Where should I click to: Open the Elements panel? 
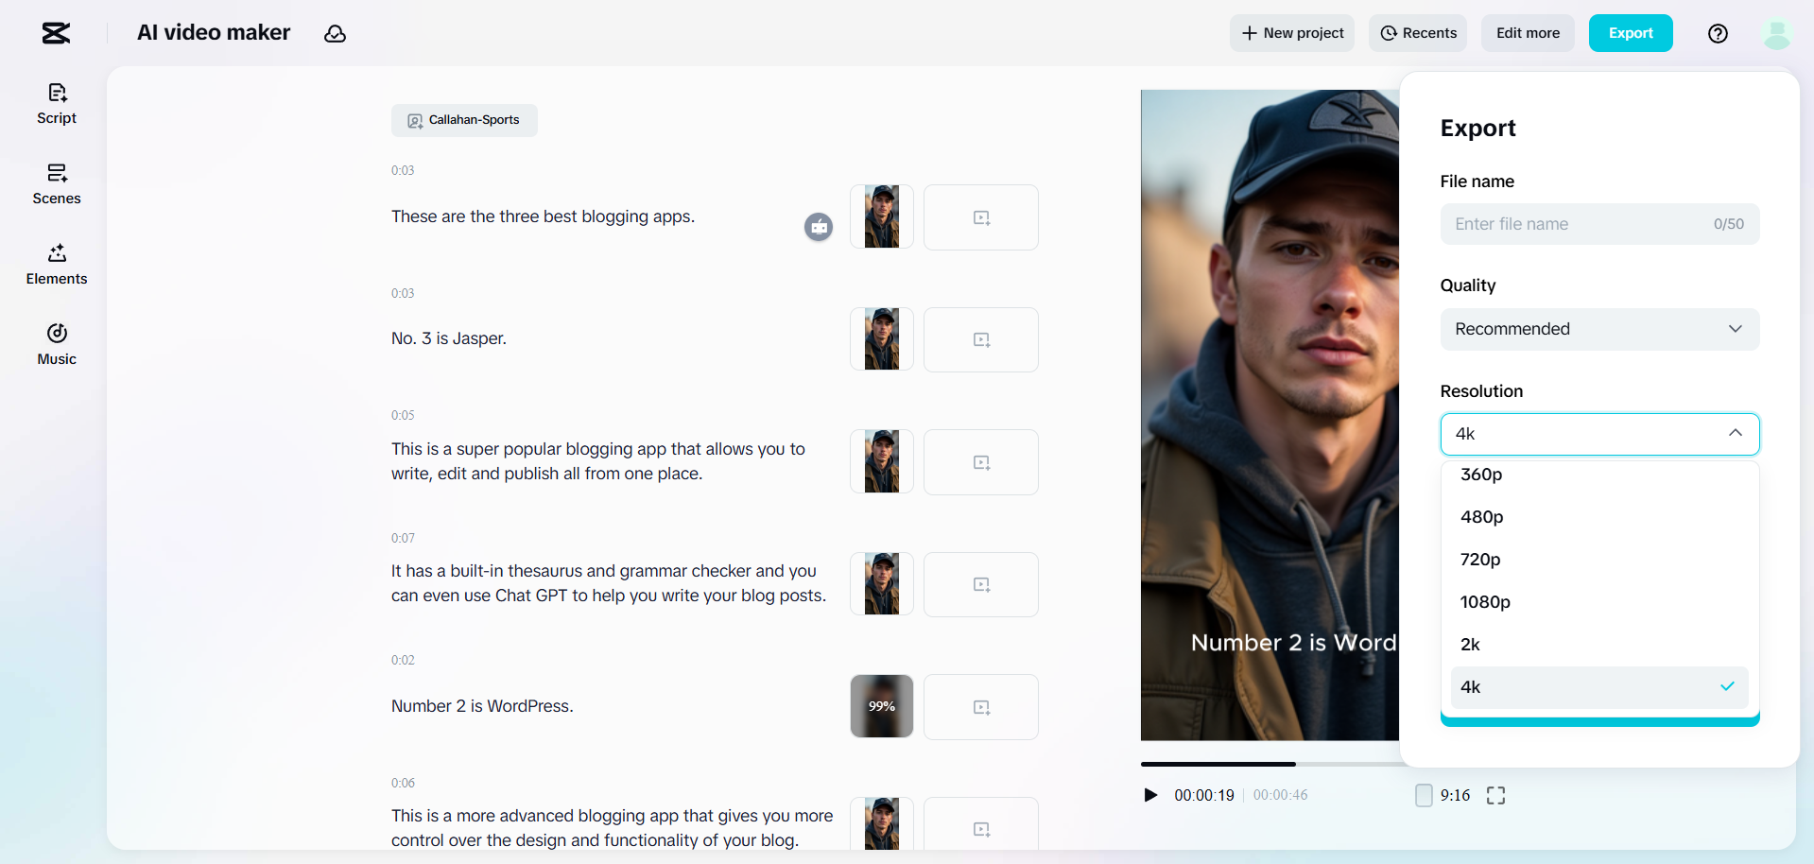pyautogui.click(x=57, y=265)
